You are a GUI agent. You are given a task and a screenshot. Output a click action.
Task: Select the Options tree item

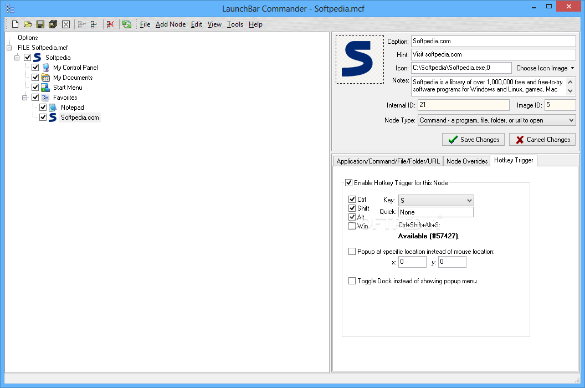[x=28, y=38]
